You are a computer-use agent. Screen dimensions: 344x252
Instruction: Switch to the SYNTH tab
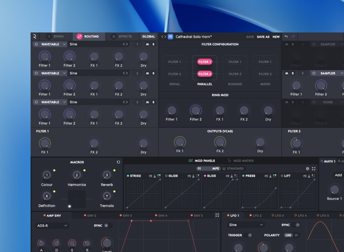pyautogui.click(x=56, y=36)
